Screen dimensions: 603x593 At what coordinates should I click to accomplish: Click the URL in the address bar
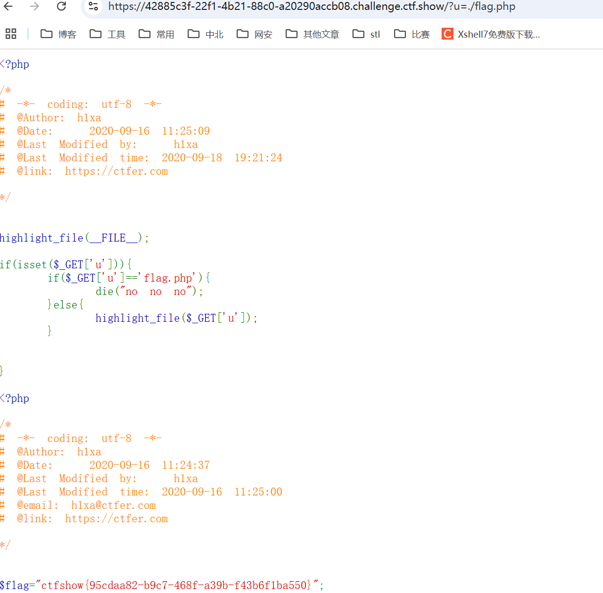[311, 6]
